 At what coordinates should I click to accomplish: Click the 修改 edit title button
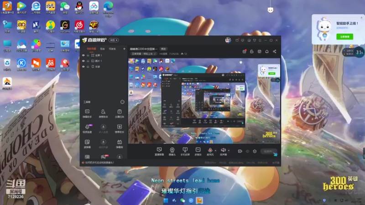[163, 49]
